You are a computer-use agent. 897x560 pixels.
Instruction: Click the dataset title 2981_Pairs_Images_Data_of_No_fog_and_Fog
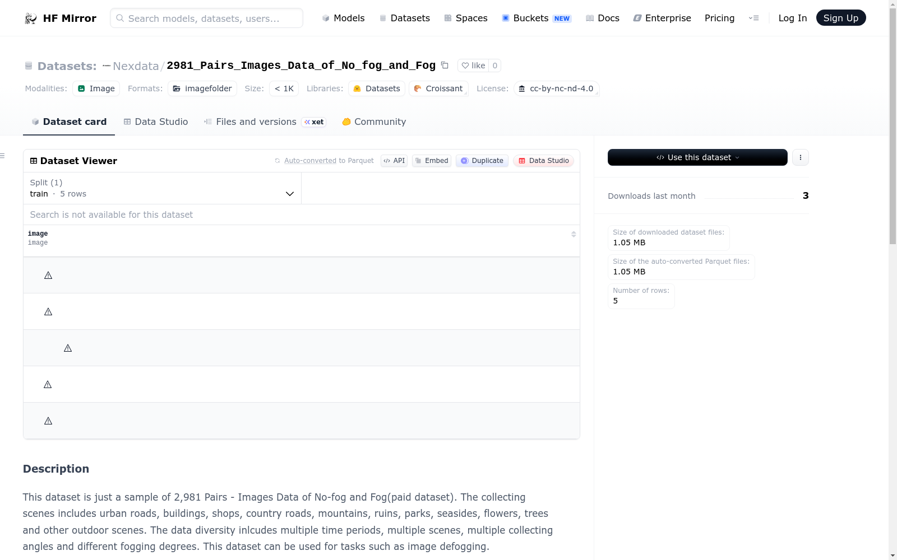point(301,66)
